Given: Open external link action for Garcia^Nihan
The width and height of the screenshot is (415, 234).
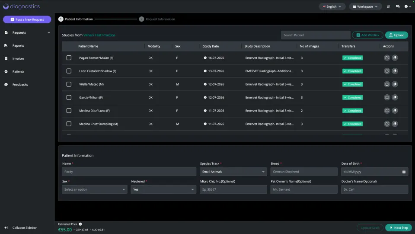Looking at the screenshot, I should click(x=387, y=97).
